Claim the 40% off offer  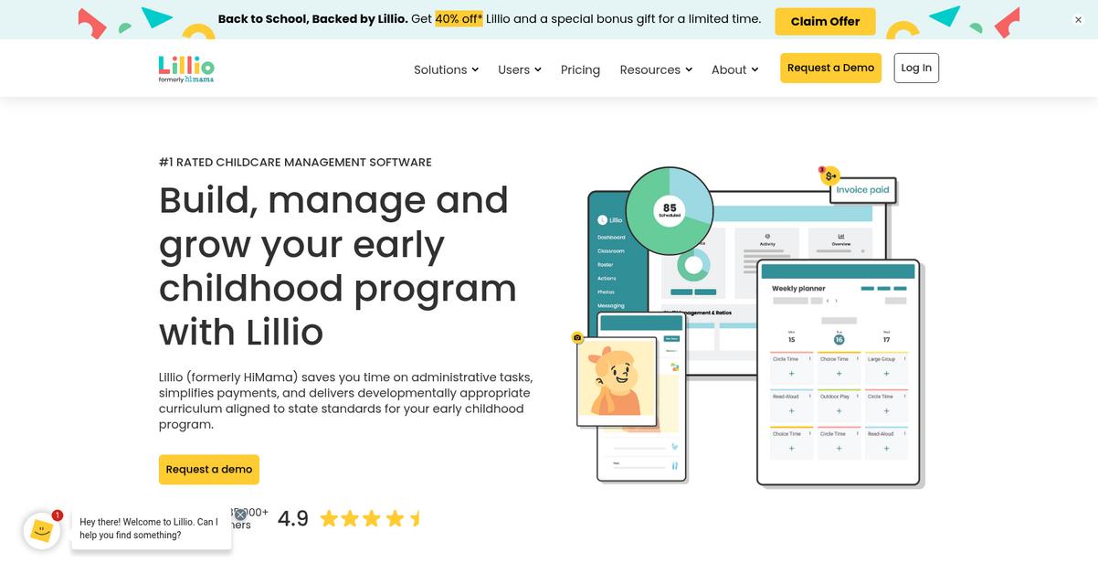(825, 21)
